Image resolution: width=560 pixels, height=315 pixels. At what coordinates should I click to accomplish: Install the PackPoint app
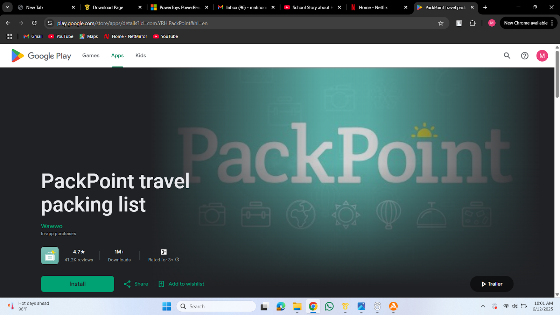pos(77,284)
